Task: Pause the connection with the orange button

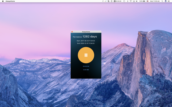Action: (86, 55)
